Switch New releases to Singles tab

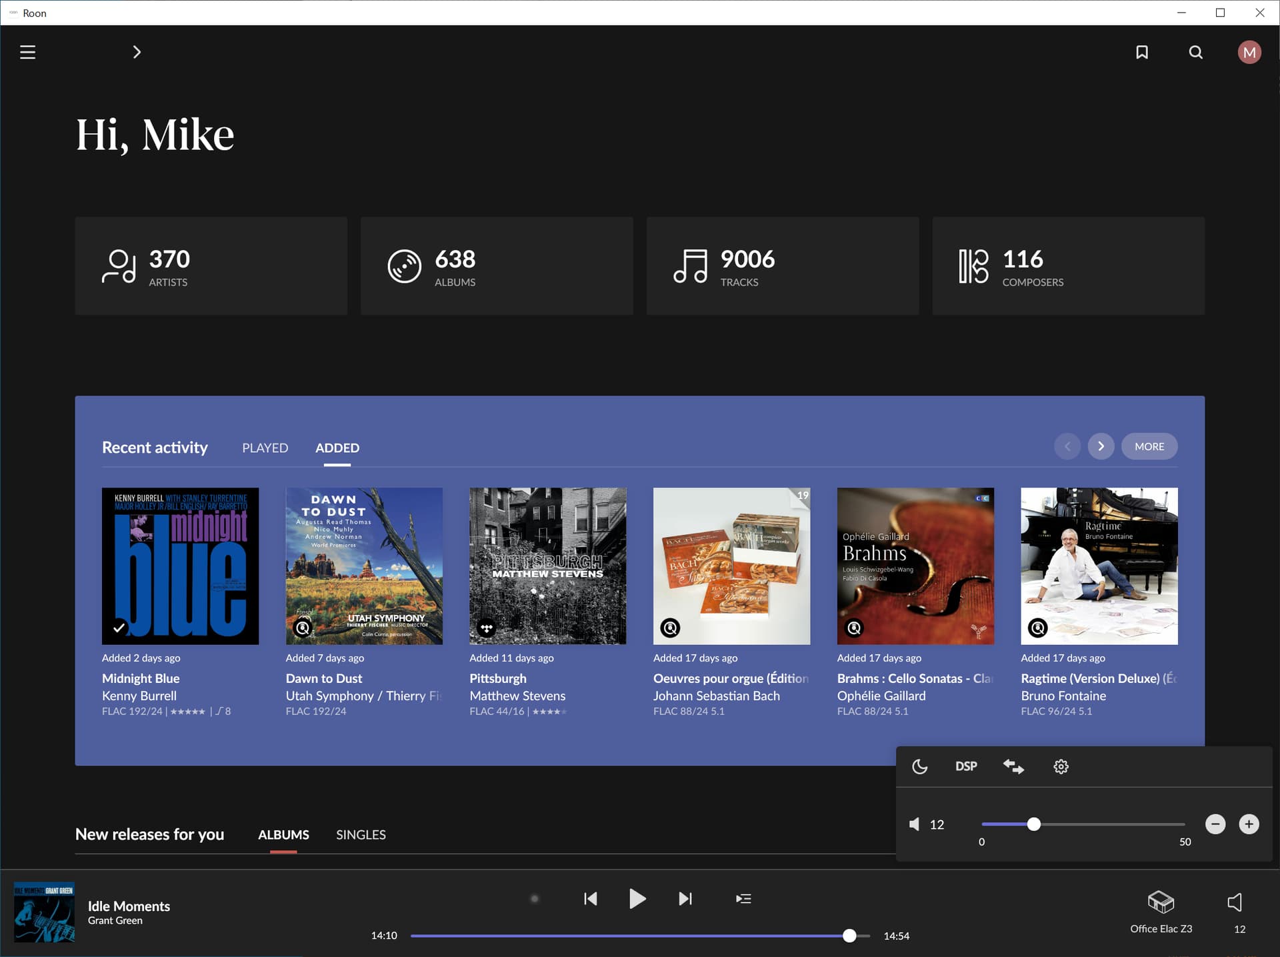[x=361, y=834]
